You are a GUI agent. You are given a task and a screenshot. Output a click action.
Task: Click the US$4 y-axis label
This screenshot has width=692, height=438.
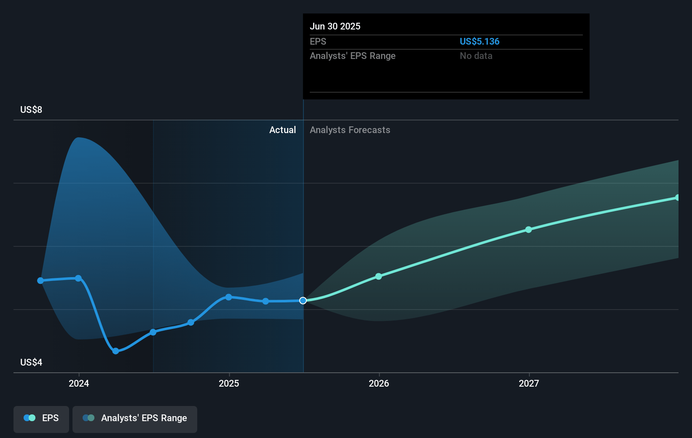coord(31,363)
